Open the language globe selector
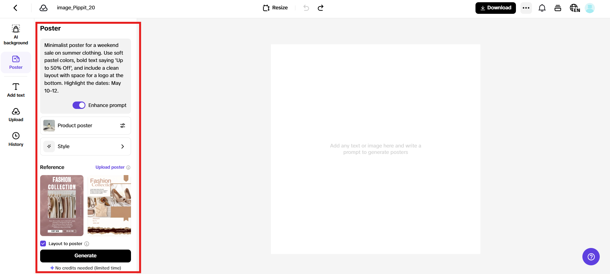The image size is (610, 274). (x=574, y=8)
